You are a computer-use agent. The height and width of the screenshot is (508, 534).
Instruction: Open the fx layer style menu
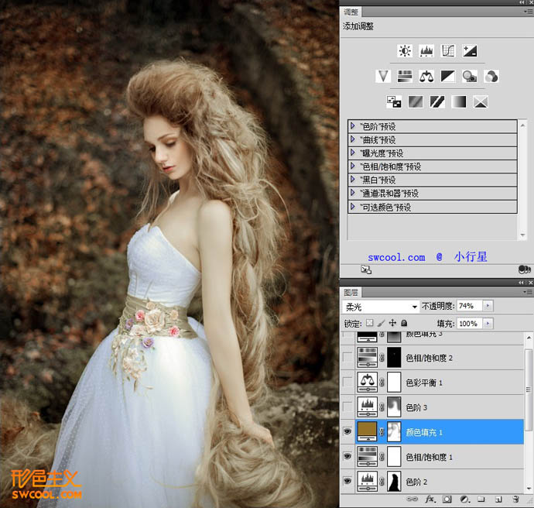(x=429, y=499)
